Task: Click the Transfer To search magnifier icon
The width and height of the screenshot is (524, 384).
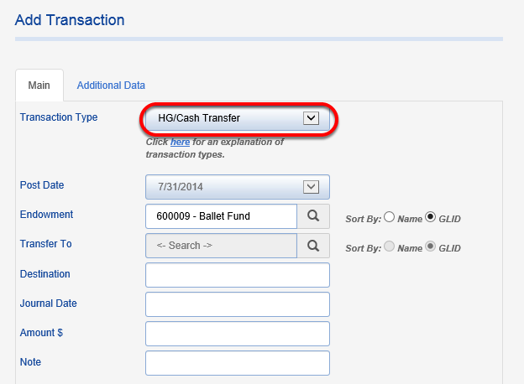Action: [313, 246]
